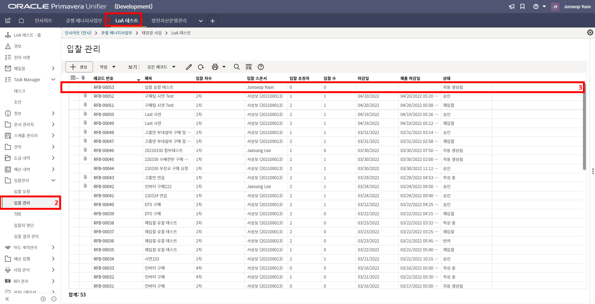This screenshot has width=595, height=304.
Task: Click the print icon in toolbar
Action: click(215, 67)
